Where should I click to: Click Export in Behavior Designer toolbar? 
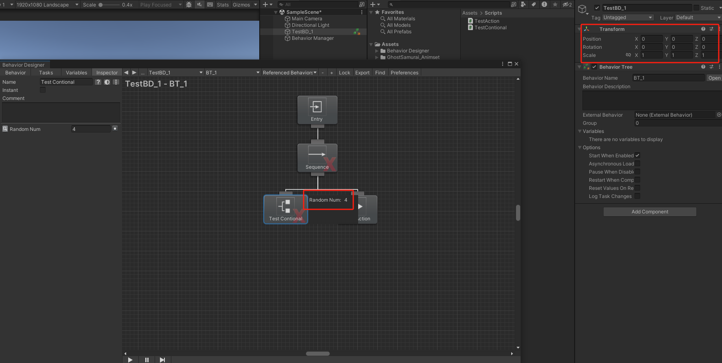coord(362,72)
